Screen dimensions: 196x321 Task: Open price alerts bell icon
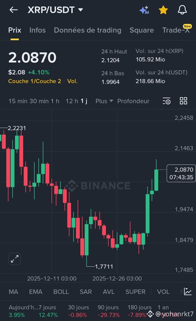click(x=182, y=10)
